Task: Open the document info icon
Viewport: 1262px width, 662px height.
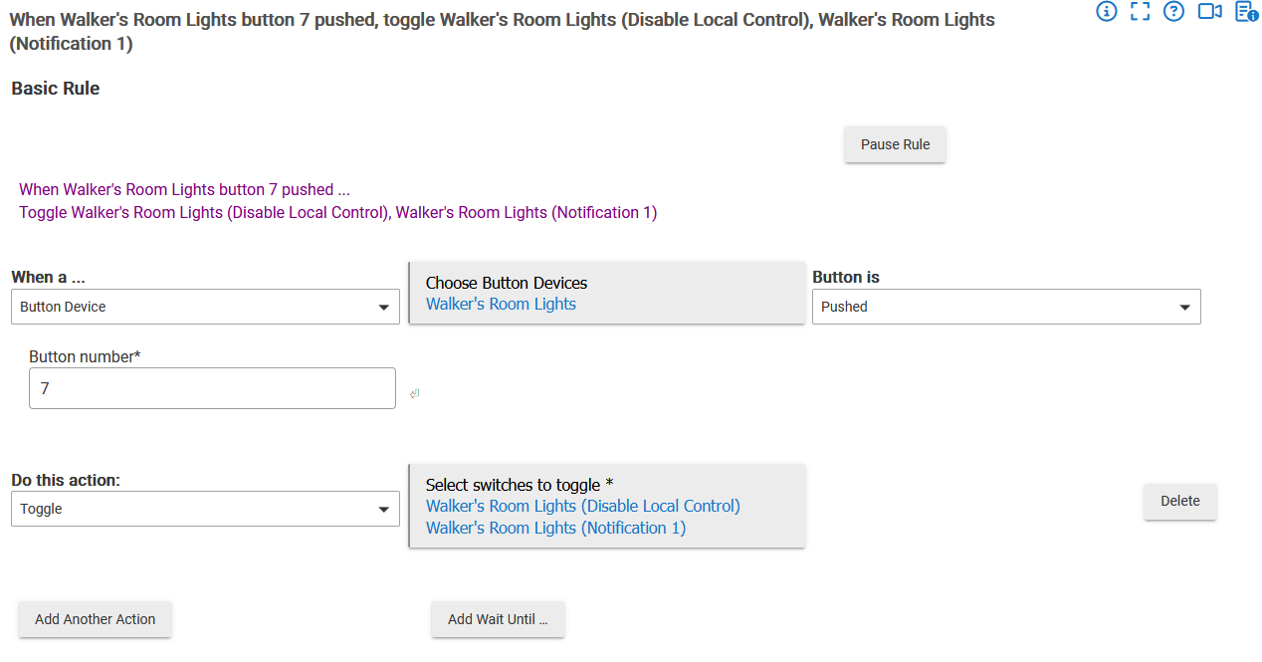Action: [1245, 11]
